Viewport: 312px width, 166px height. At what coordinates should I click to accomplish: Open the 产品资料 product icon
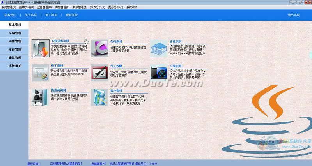coord(158,73)
